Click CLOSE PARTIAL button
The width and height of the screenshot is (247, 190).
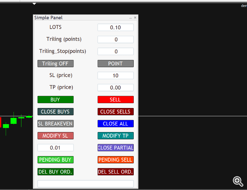116,148
